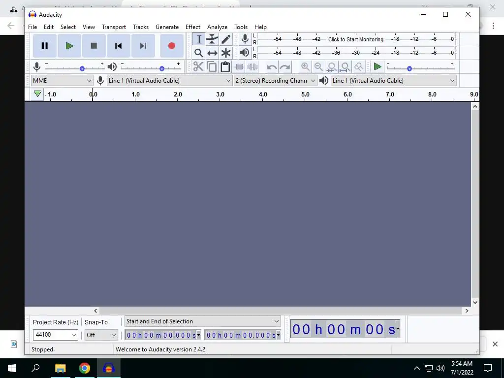
Task: Click 'Click to Start Monitoring' on record meter
Action: [x=356, y=39]
